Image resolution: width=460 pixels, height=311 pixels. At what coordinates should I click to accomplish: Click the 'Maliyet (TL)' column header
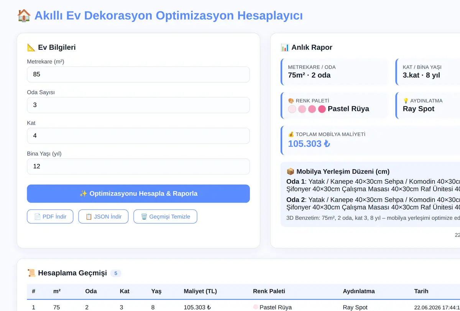click(200, 291)
